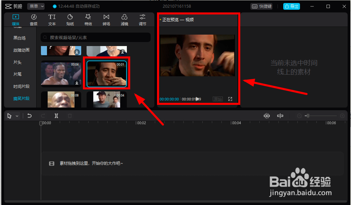Click the 剪映 app logo
This screenshot has height=205, width=351.
pos(14,6)
